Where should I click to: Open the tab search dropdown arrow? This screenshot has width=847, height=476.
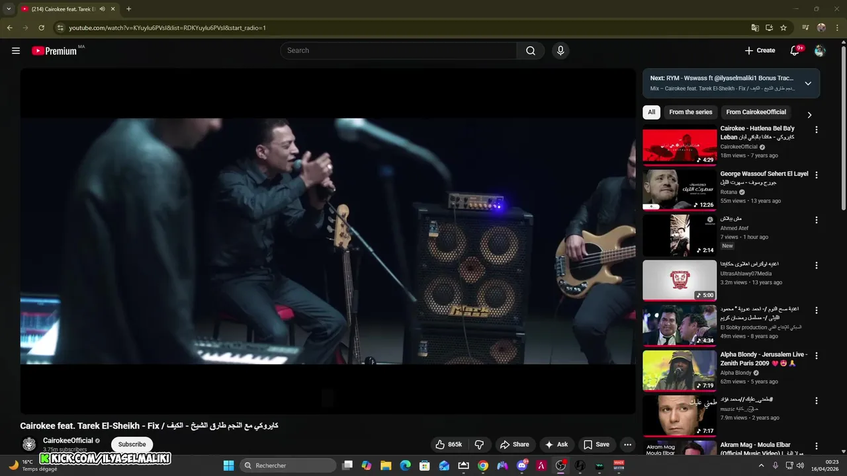click(x=9, y=9)
